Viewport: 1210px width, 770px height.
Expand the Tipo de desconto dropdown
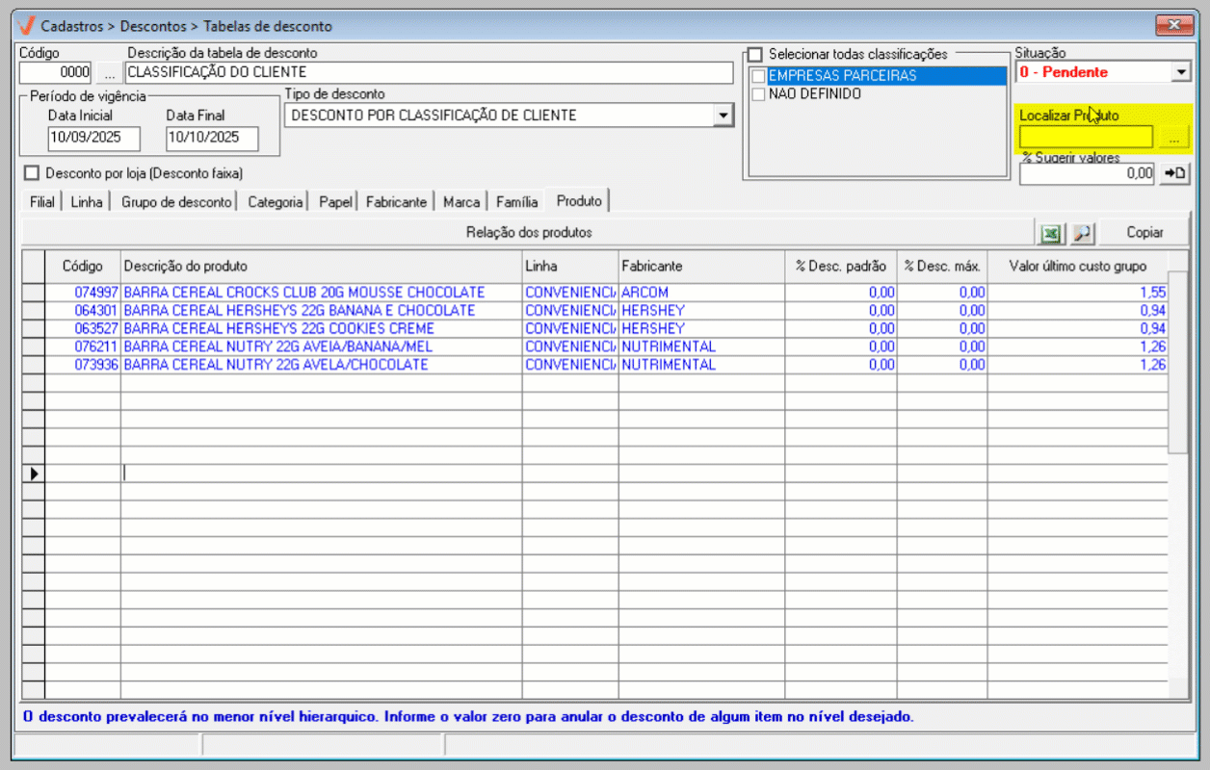(x=723, y=115)
